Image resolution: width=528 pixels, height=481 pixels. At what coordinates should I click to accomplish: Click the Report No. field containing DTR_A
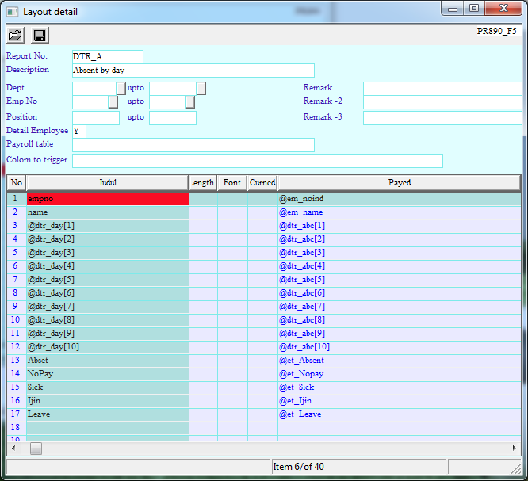click(107, 57)
